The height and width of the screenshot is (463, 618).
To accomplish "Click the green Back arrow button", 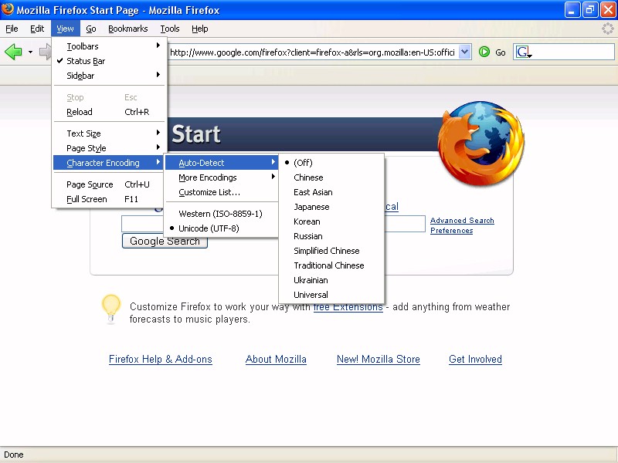I will point(13,52).
